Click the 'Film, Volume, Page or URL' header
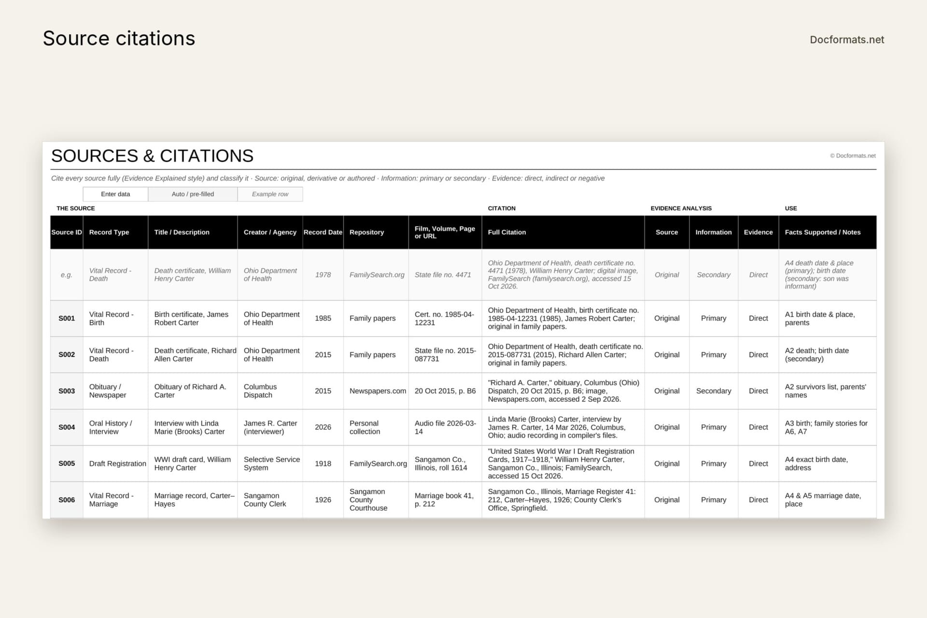This screenshot has height=618, width=927. [445, 232]
